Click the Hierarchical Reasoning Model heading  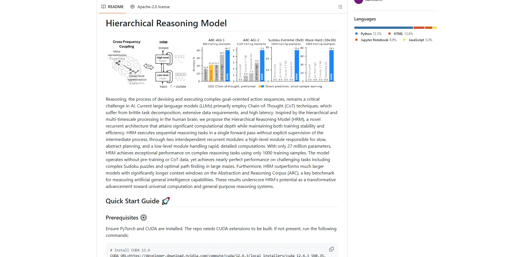point(166,23)
